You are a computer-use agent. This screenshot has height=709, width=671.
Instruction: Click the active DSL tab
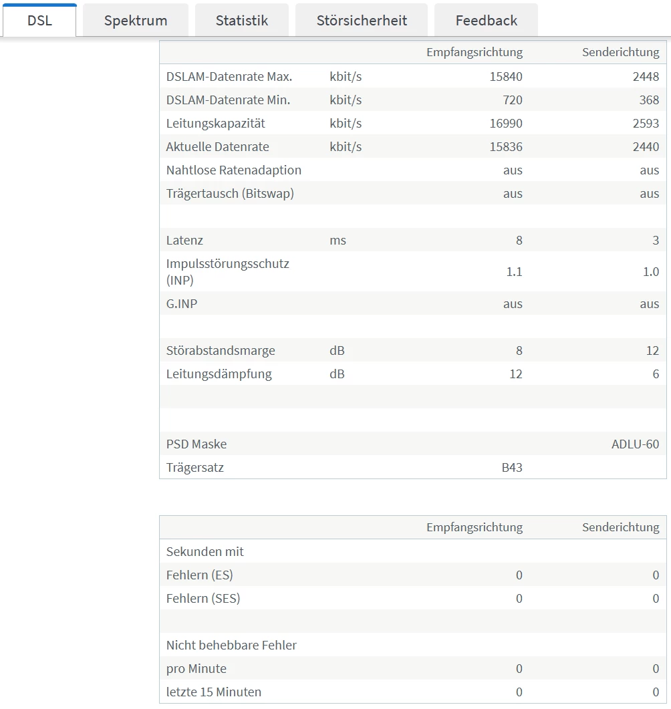[x=39, y=20]
